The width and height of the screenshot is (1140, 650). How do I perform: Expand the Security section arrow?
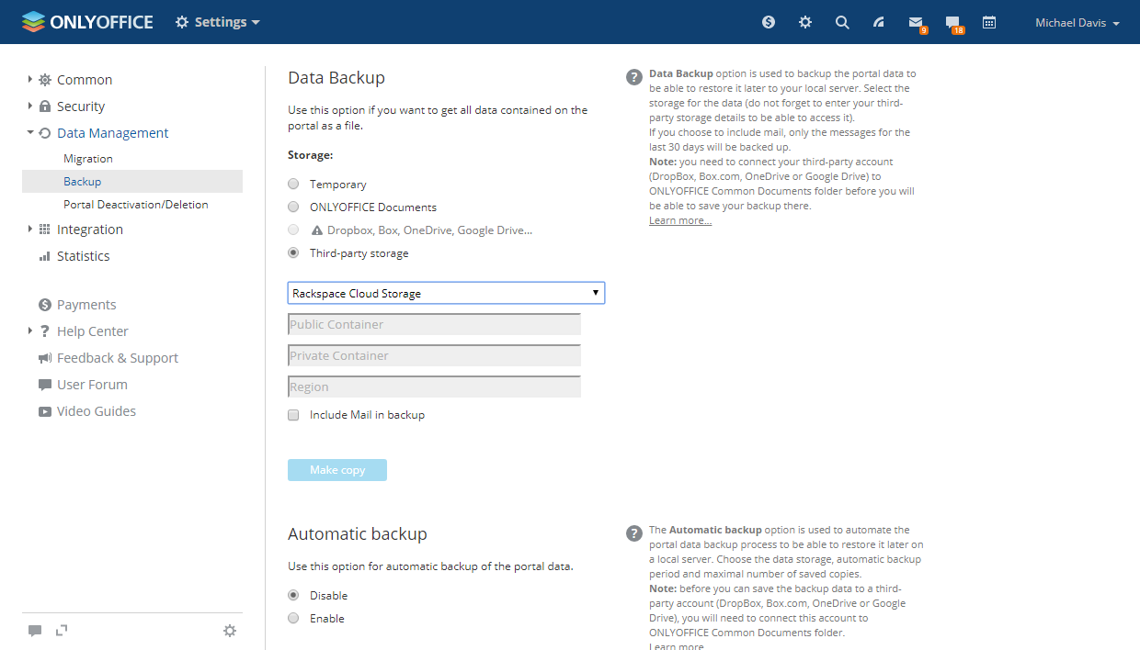(29, 106)
